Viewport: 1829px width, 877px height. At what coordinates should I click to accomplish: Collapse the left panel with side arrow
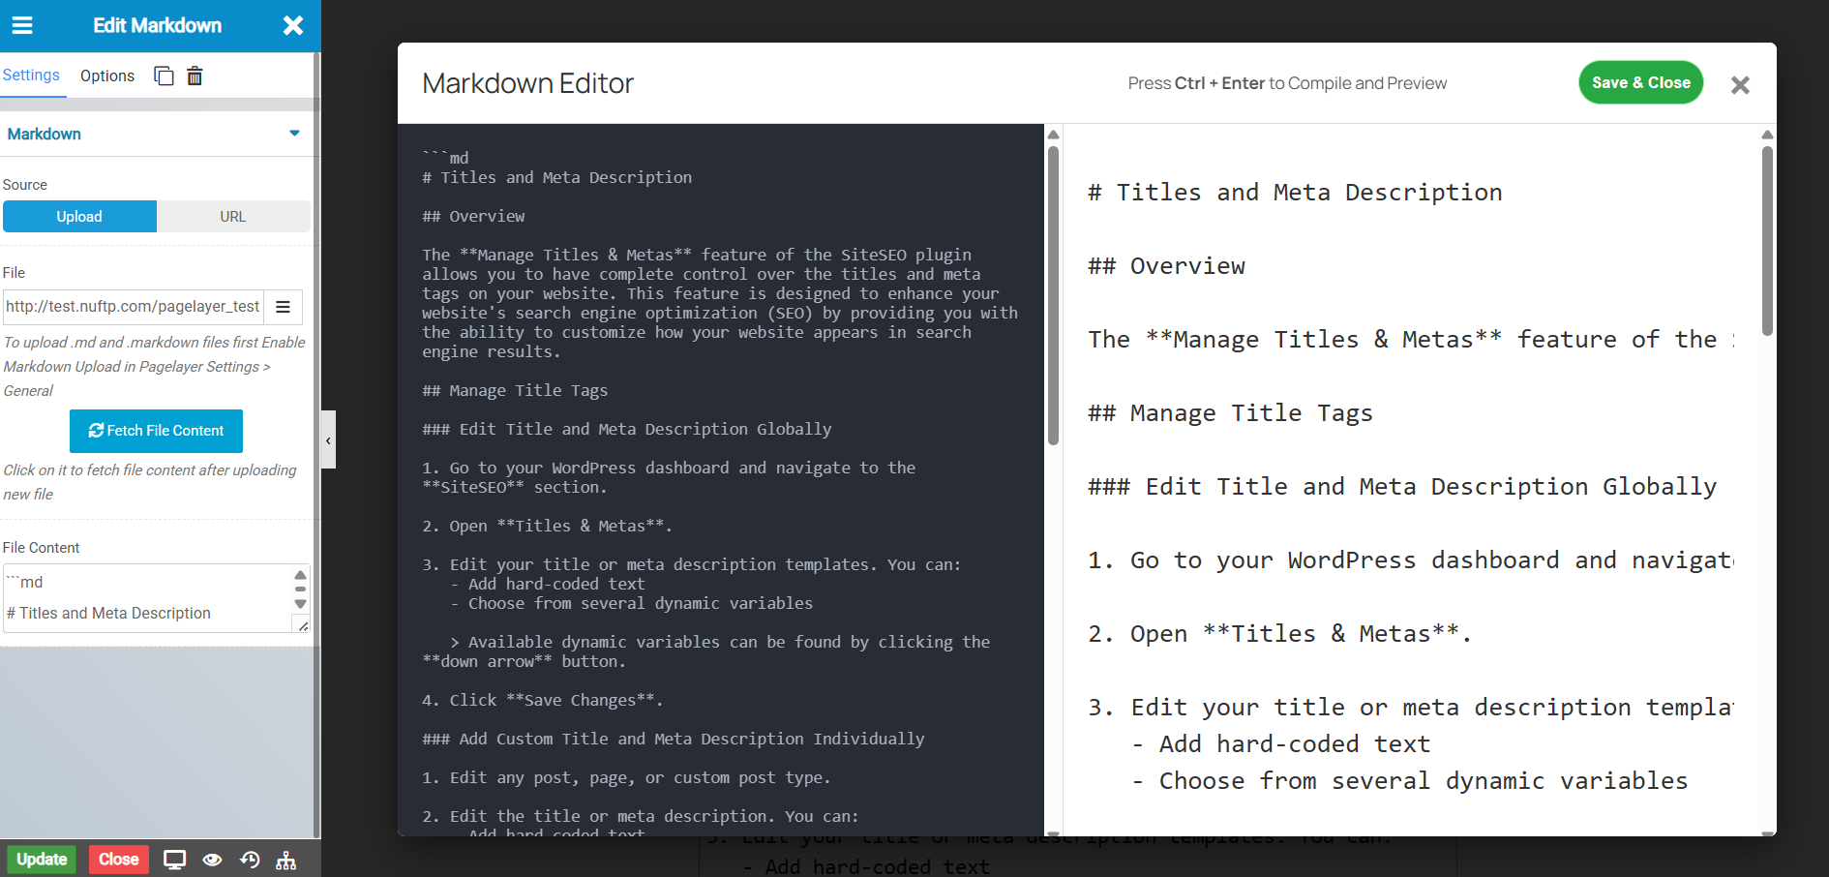(328, 440)
